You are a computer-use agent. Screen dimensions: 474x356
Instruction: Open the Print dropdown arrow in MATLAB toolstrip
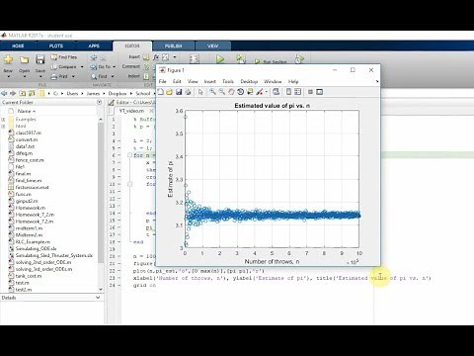click(x=73, y=76)
